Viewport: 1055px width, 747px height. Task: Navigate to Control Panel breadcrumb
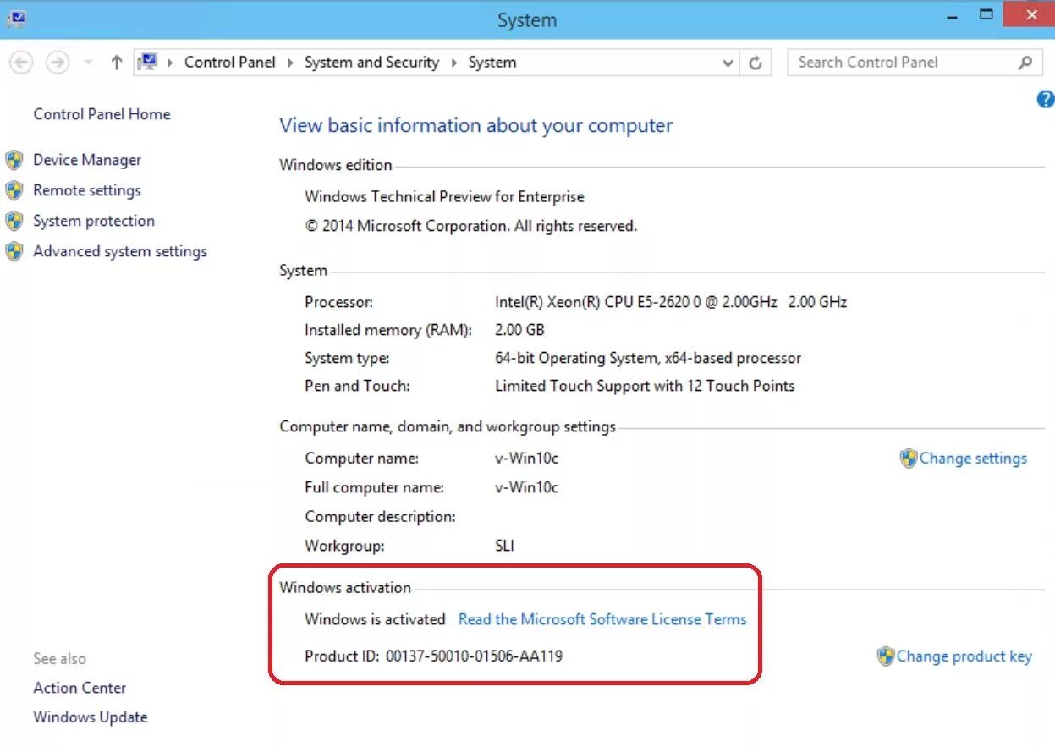[230, 62]
